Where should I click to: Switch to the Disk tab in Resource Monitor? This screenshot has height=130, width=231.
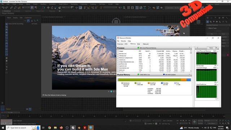tap(139, 44)
